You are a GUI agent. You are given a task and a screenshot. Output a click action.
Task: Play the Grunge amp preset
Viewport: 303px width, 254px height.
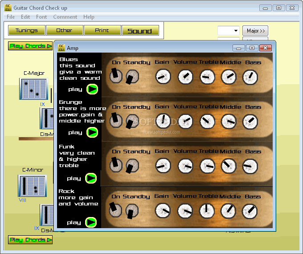92,132
